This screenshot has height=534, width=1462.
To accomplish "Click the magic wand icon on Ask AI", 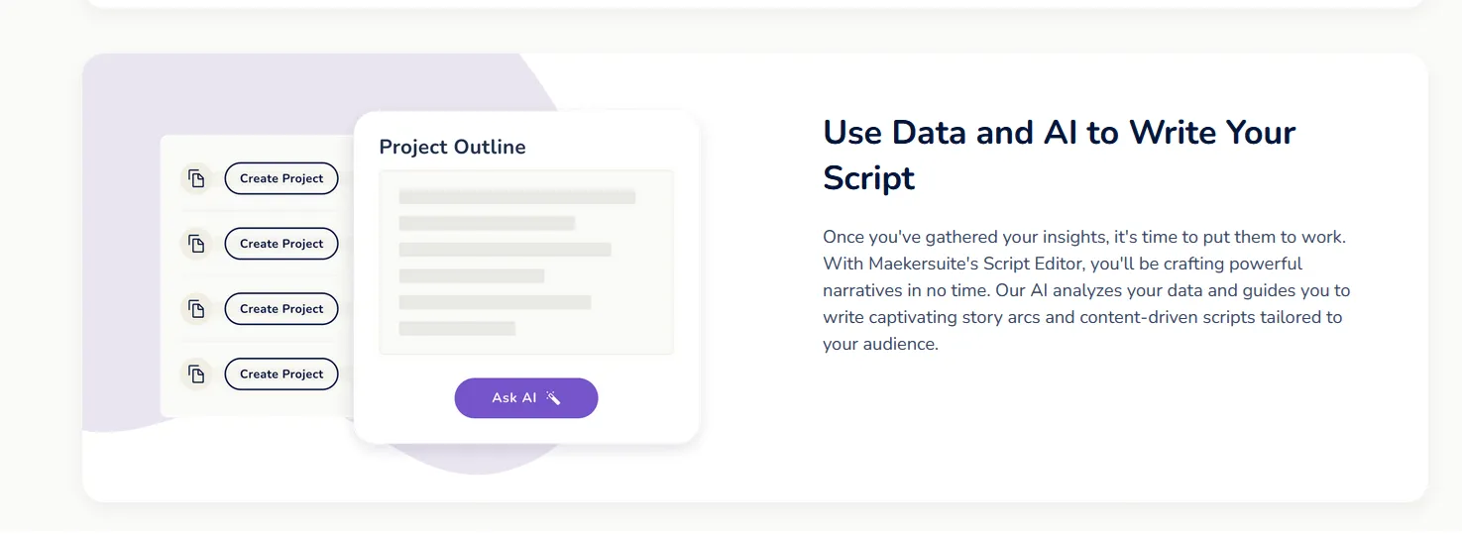I will pyautogui.click(x=553, y=398).
